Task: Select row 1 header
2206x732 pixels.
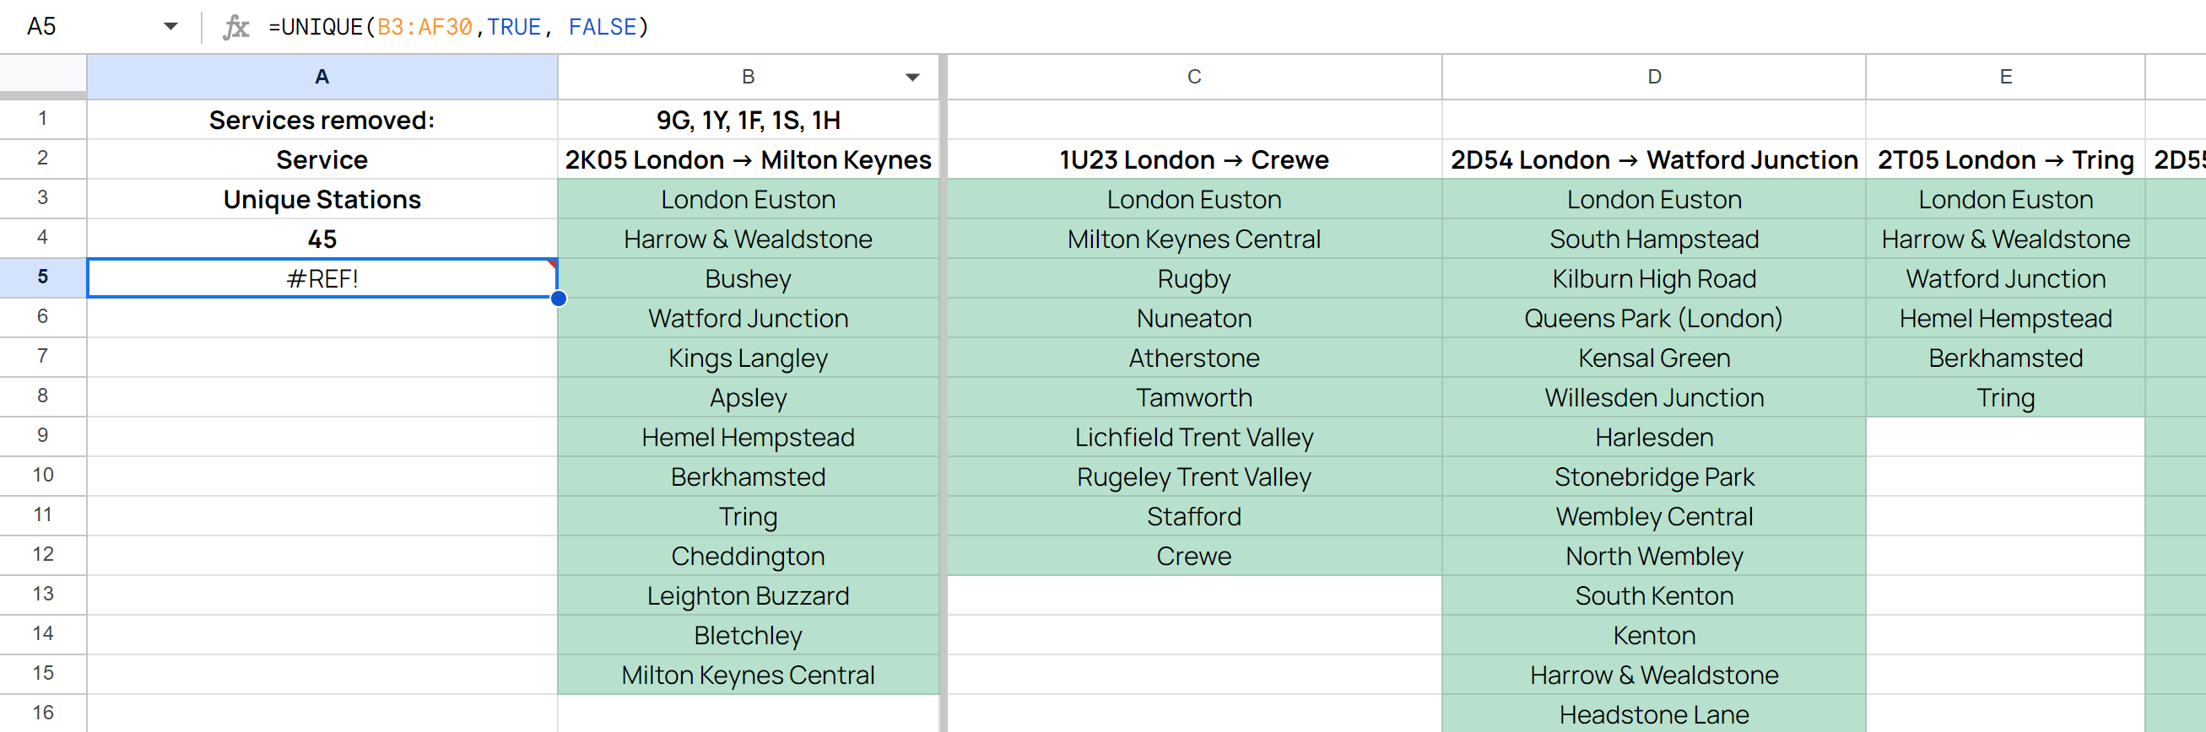Action: pyautogui.click(x=43, y=120)
